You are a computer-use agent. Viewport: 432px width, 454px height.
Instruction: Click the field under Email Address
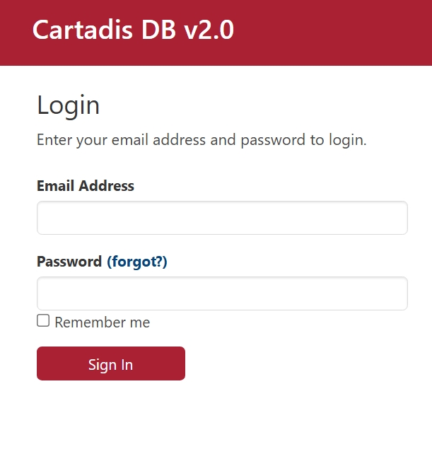[222, 218]
